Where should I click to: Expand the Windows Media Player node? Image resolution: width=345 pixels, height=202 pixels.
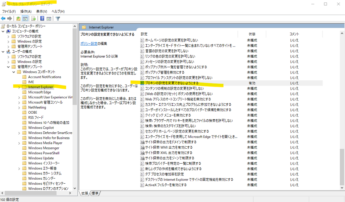coord(19,143)
